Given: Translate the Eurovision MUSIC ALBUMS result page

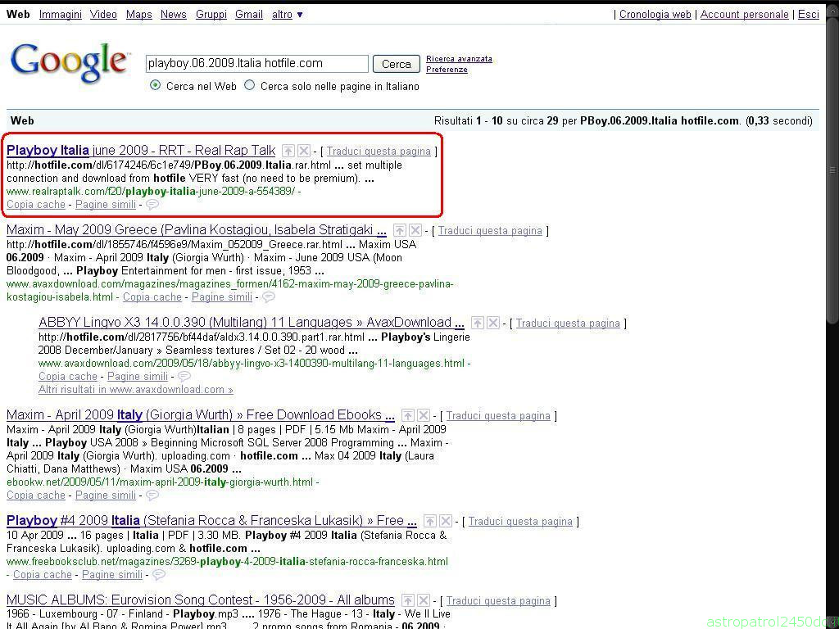Looking at the screenshot, I should point(498,601).
